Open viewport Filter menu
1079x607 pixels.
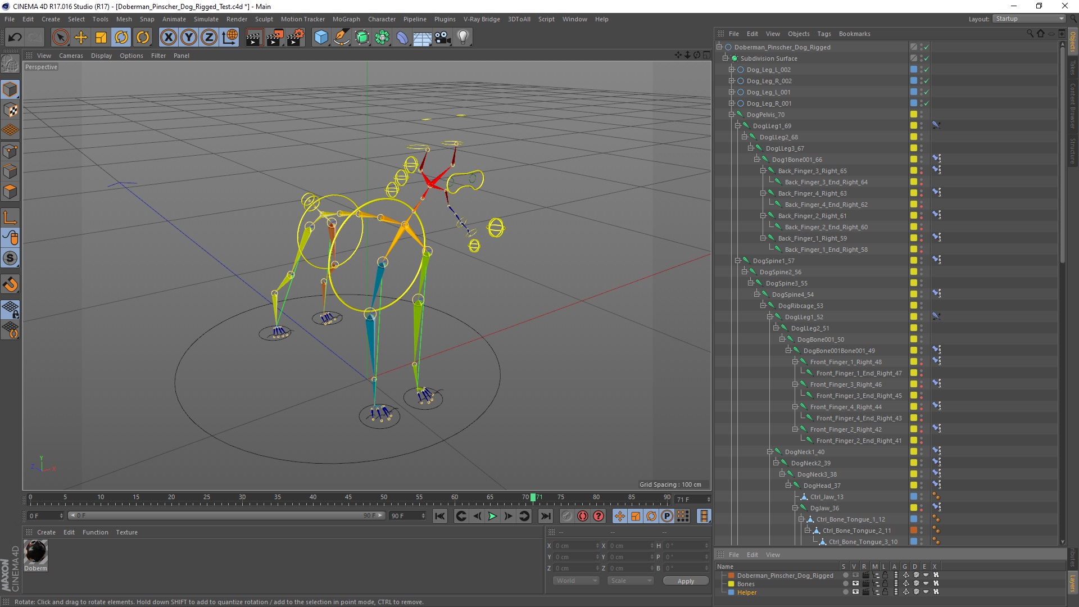(x=158, y=56)
